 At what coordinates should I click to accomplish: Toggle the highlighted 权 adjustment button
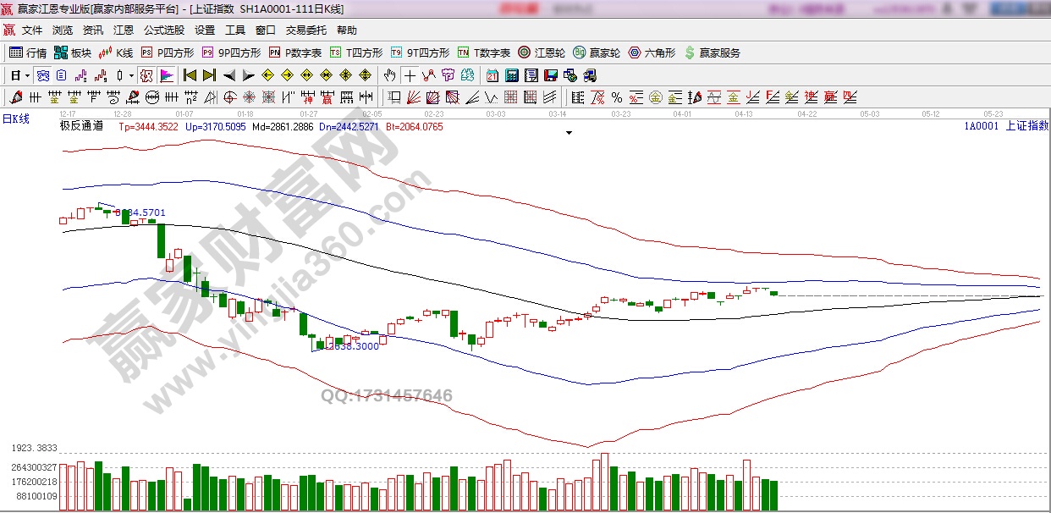[x=146, y=75]
